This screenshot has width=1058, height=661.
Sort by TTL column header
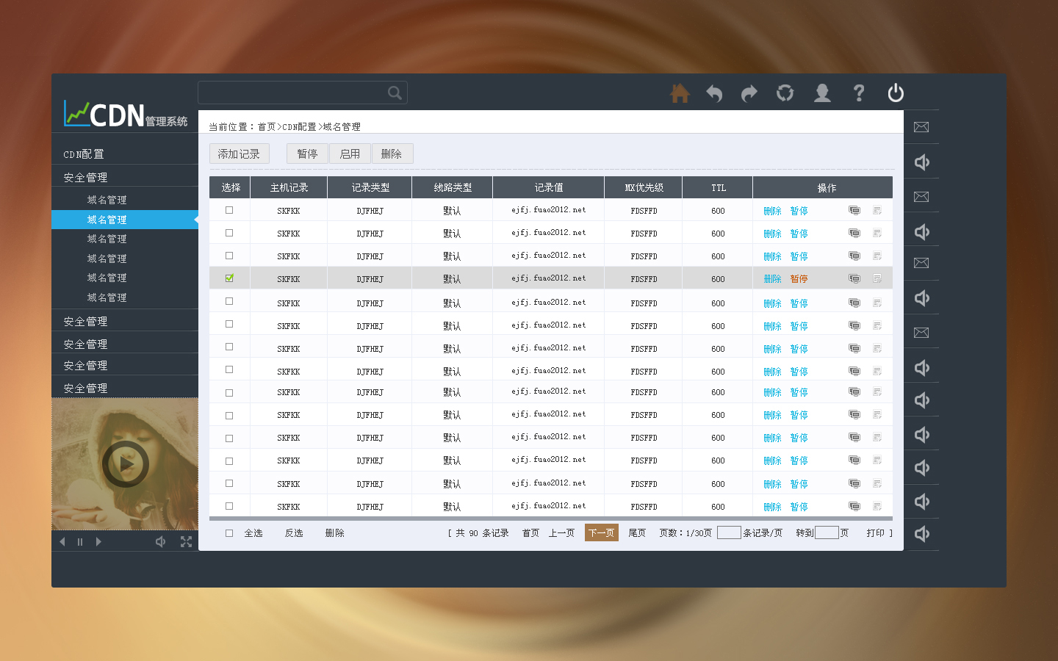(718, 187)
